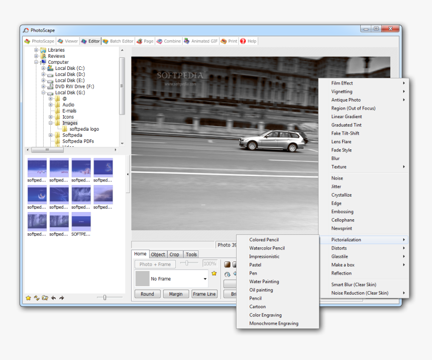
Task: Click the open folder icon at bottom left
Action: [x=45, y=298]
